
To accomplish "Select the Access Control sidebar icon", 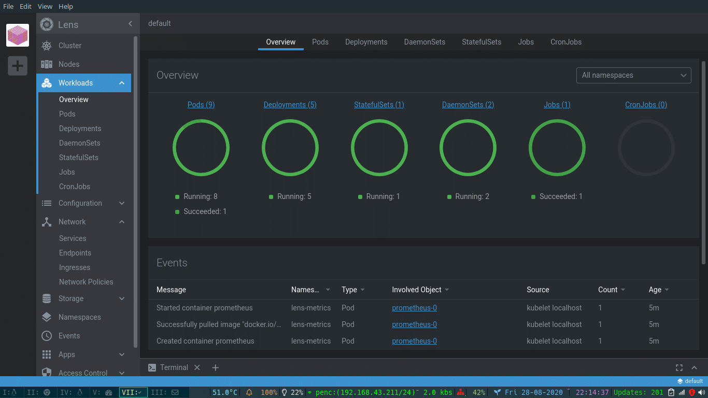I will pos(46,373).
